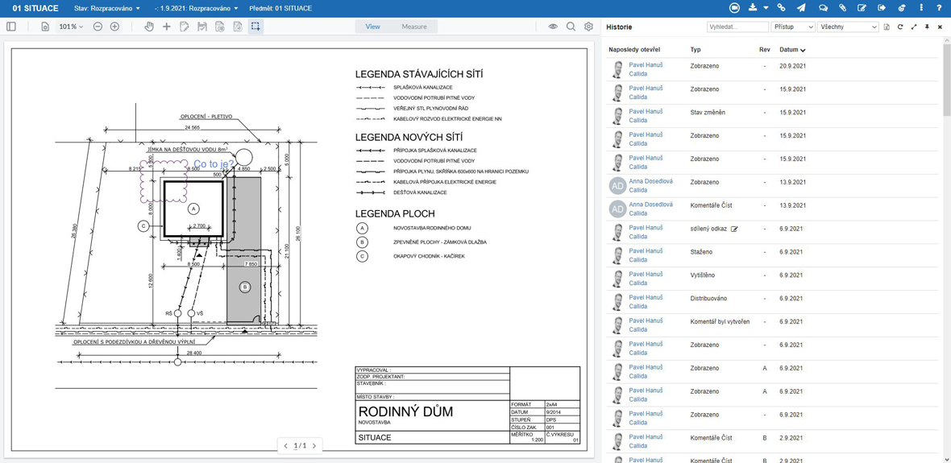The image size is (951, 463).
Task: Zoom in with the plus circle icon
Action: click(114, 27)
